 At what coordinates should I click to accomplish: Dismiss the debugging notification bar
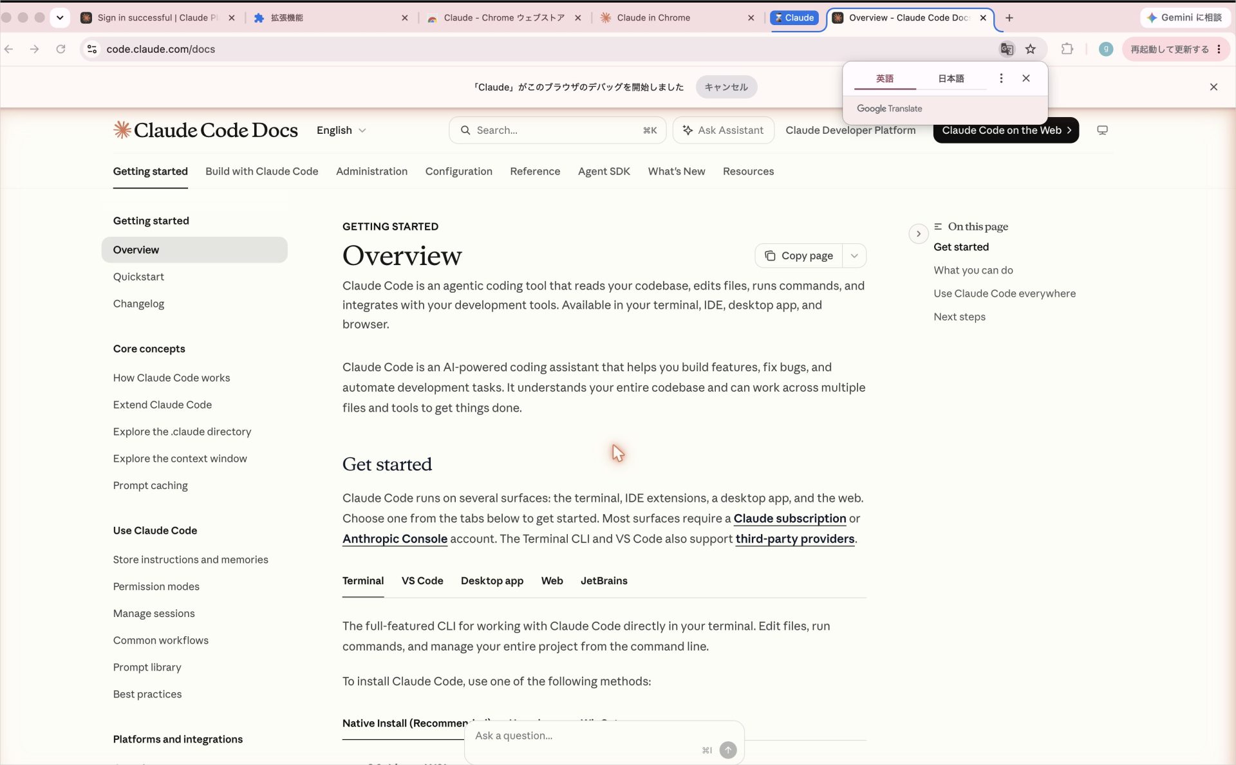tap(1213, 87)
